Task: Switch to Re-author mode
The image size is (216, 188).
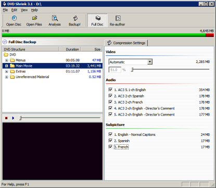Action: point(118,21)
